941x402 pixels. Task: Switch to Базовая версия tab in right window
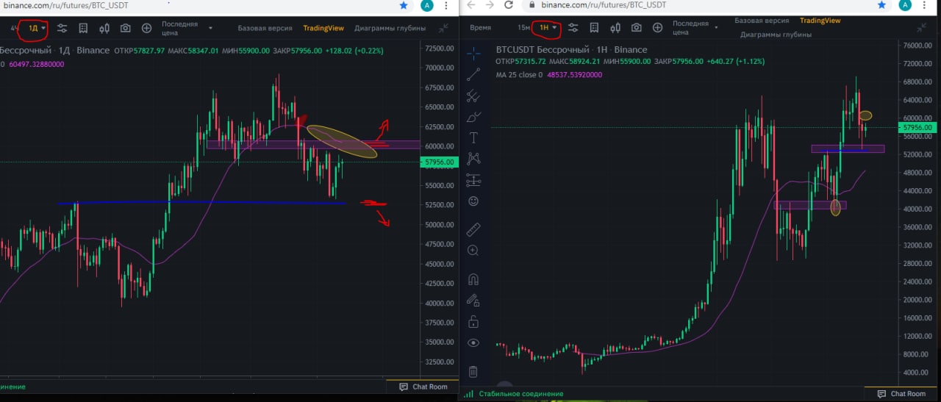coord(762,21)
